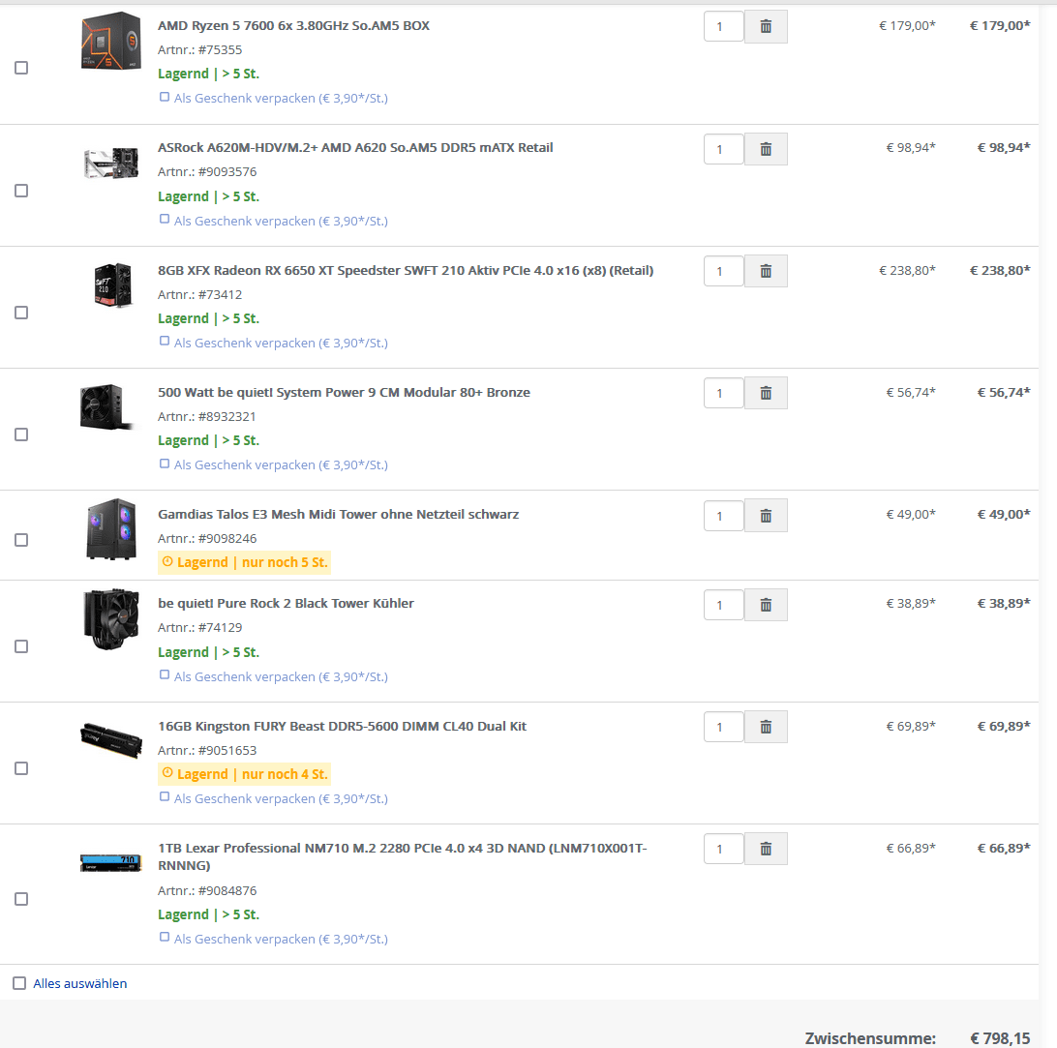Edit quantity for Kingston FURY Beast RAM

(724, 727)
